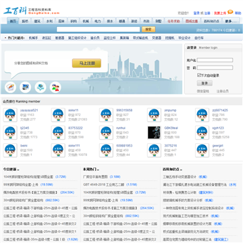Select the 任务求助 navigation tab
The height and width of the screenshot is (243, 243).
tap(173, 21)
